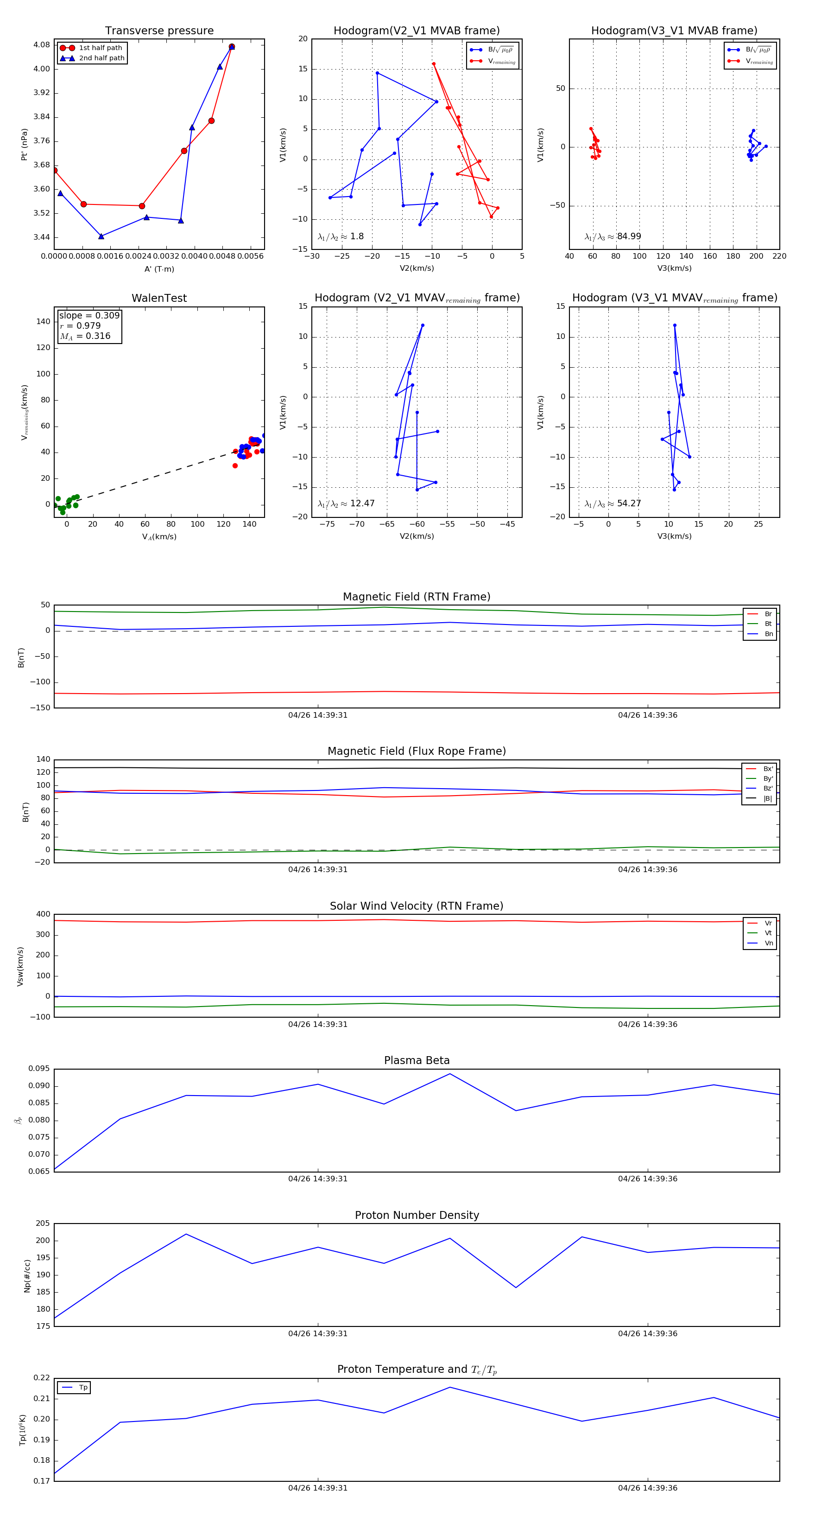Click the |B| legend entry
This screenshot has width=834, height=1530.
click(759, 798)
